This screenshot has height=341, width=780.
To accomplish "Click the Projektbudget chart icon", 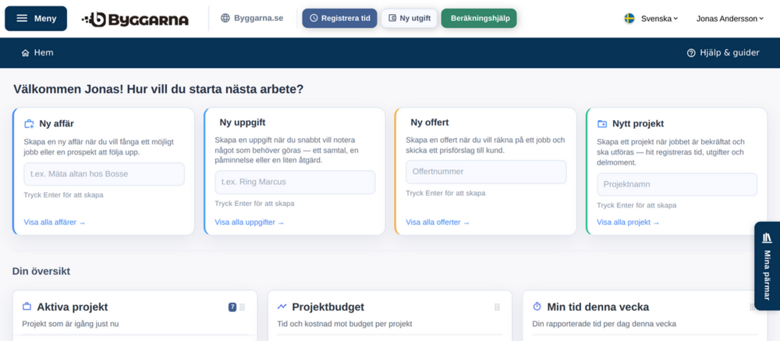I will (282, 307).
